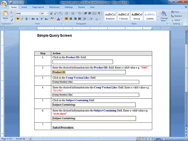Cut the selection with scissors icon
The width and height of the screenshot is (188, 141).
point(11,12)
